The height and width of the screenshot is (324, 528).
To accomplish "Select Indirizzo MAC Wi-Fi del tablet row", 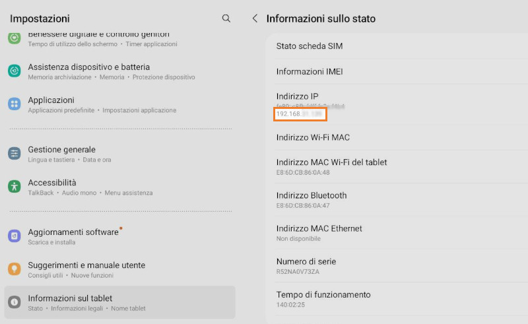I will [401, 167].
